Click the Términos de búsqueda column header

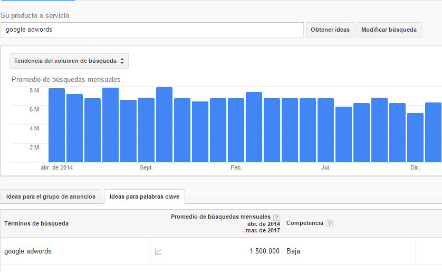[36, 223]
